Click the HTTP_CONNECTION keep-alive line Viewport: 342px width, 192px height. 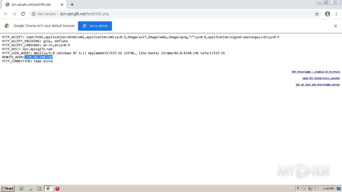point(28,61)
